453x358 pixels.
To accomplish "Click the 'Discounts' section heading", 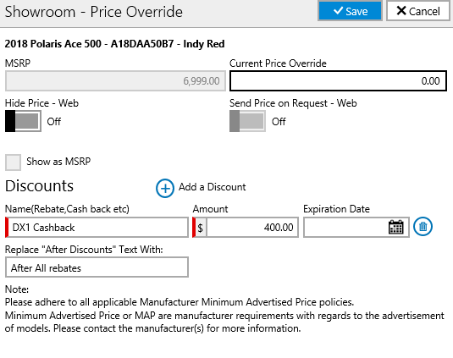I will pos(39,186).
